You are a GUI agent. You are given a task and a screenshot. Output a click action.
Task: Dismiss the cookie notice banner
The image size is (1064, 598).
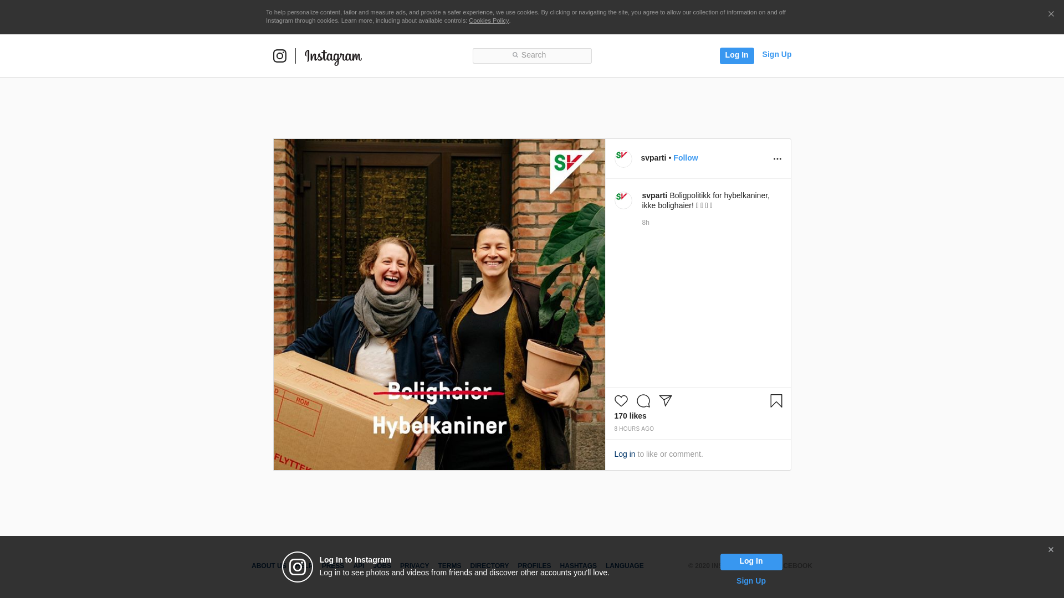pyautogui.click(x=1051, y=14)
